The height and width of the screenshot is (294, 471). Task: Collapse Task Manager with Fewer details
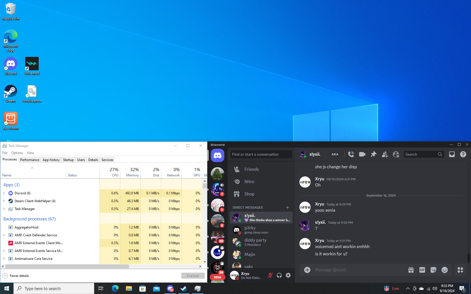16,276
